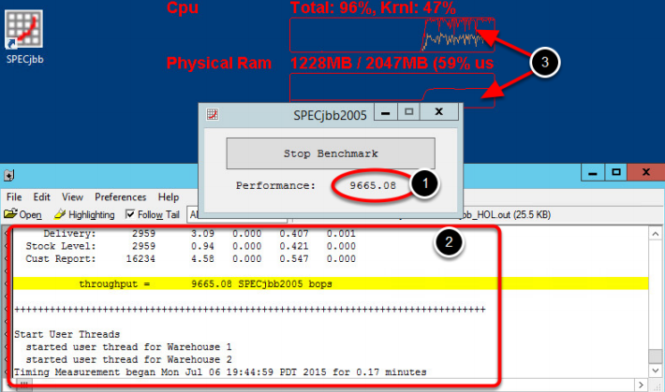Click the Stock Level row in the log
Screen dimensions: 665x392
point(190,246)
